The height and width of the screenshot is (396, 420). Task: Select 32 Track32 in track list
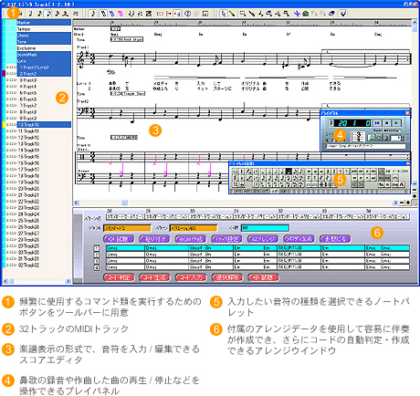click(44, 266)
